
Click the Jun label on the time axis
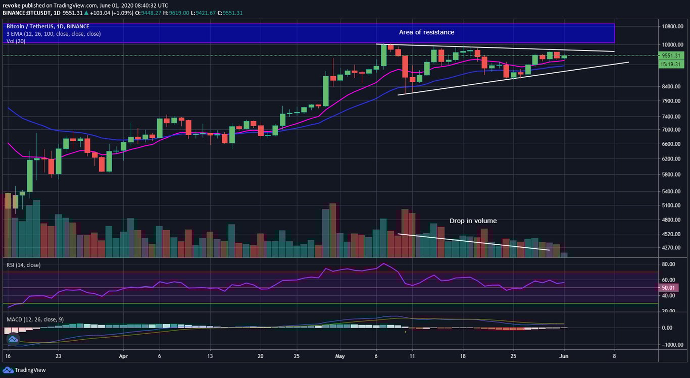tap(563, 356)
